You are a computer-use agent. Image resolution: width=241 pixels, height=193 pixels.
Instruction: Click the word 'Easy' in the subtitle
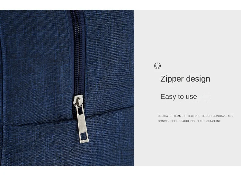(x=168, y=97)
